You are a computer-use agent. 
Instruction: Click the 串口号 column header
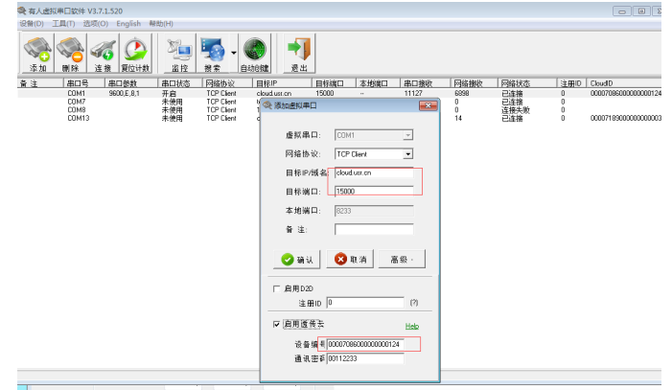84,83
